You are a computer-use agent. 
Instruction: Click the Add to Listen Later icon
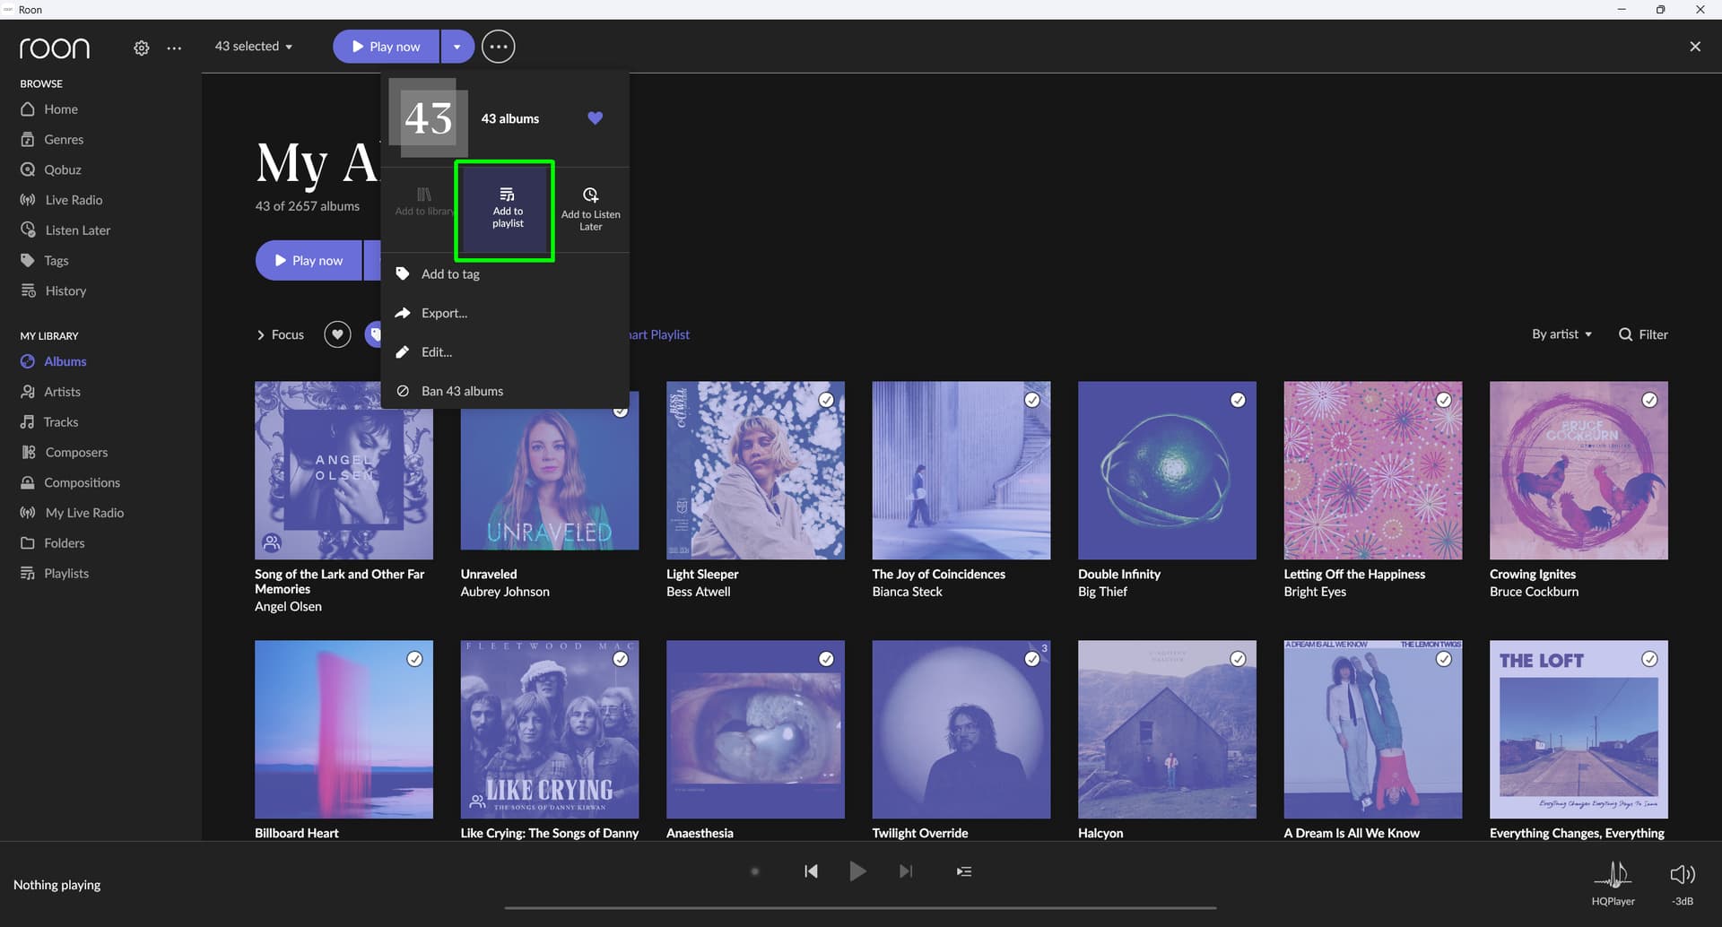[590, 195]
